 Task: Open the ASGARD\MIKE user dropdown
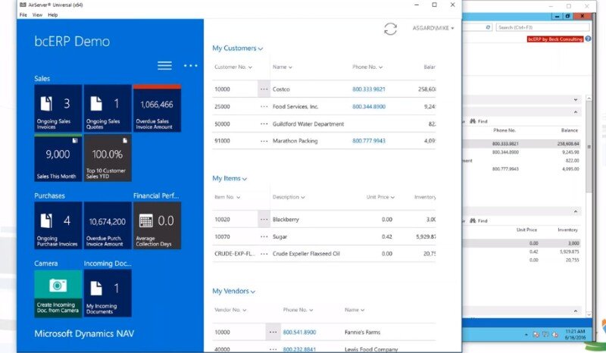[x=430, y=29]
